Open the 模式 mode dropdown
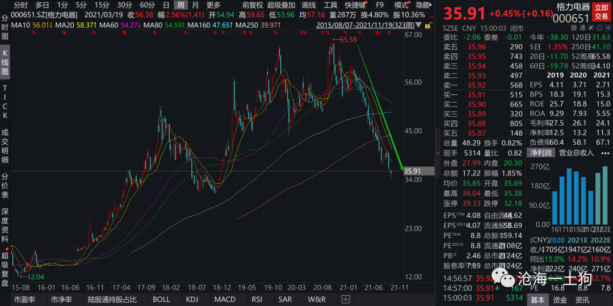This screenshot has height=306, width=613. click(x=401, y=5)
